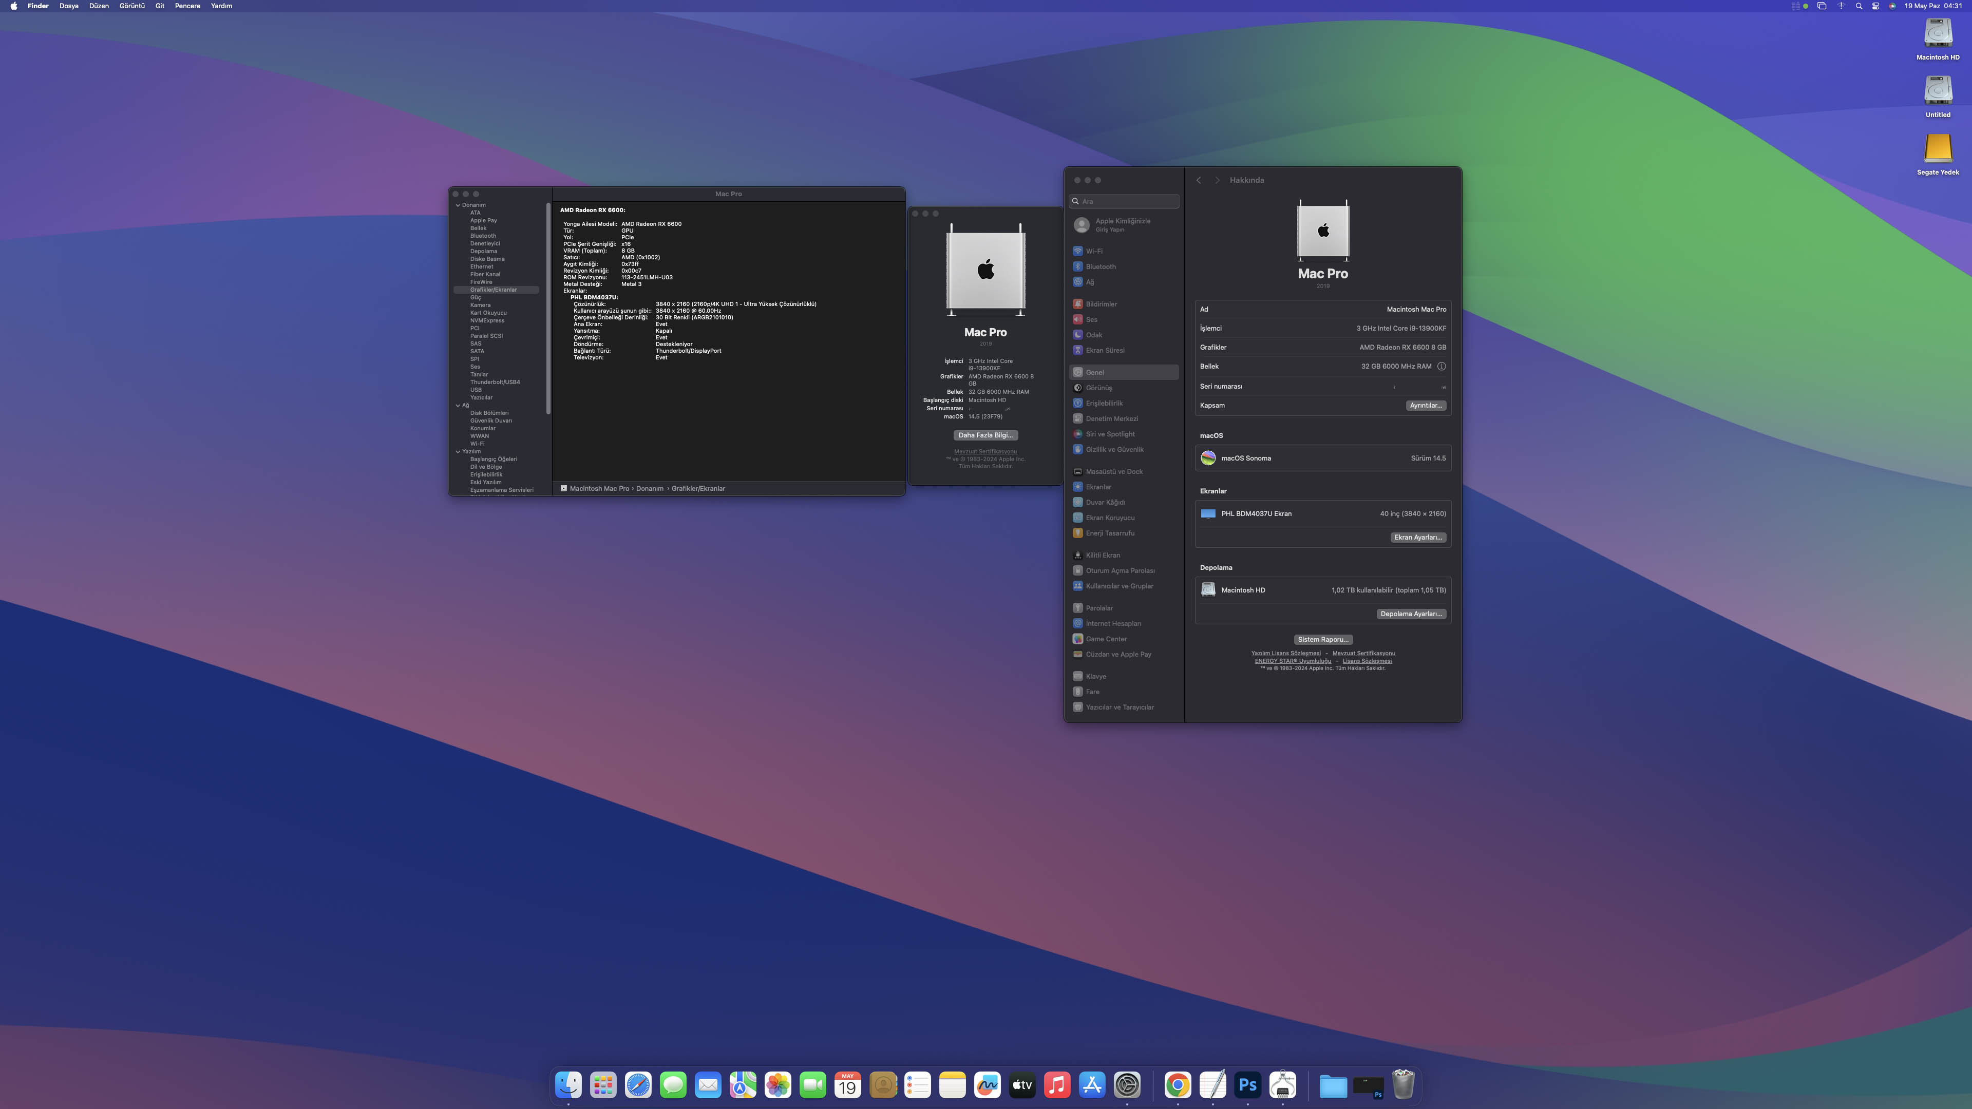The width and height of the screenshot is (1972, 1109).
Task: Open the Pencere menu
Action: coord(187,6)
